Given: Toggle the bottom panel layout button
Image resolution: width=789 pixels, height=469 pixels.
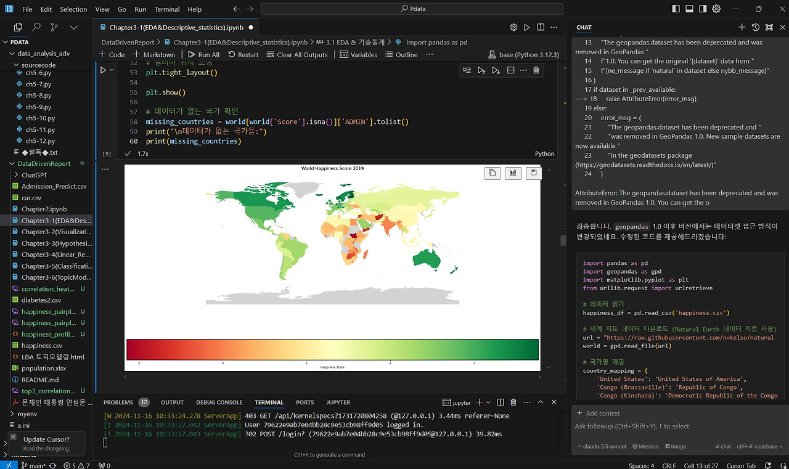Looking at the screenshot, I should click(x=689, y=9).
